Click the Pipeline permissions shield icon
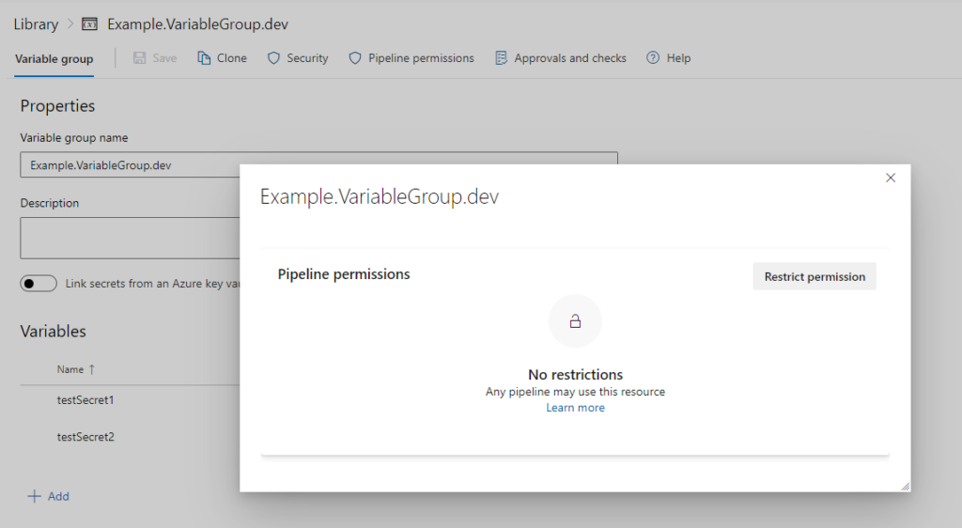The image size is (962, 528). 354,58
